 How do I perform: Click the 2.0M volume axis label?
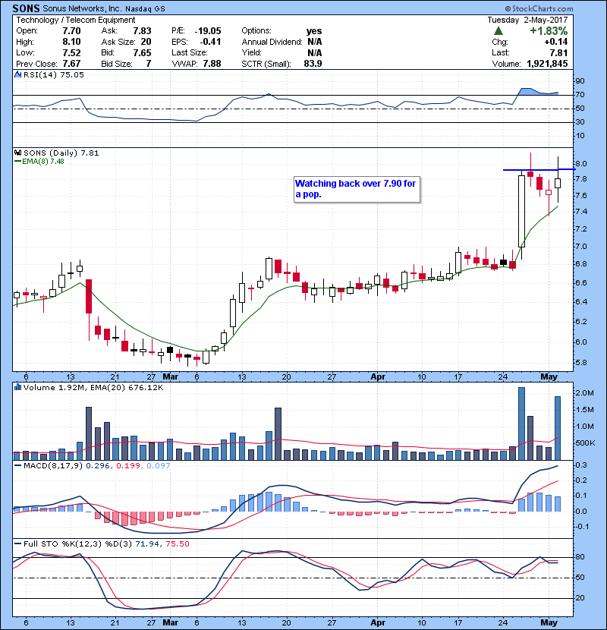(585, 393)
